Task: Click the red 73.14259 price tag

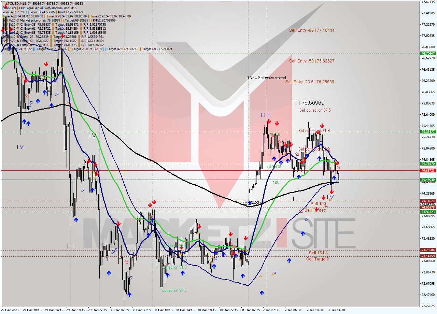Action: coord(428,256)
